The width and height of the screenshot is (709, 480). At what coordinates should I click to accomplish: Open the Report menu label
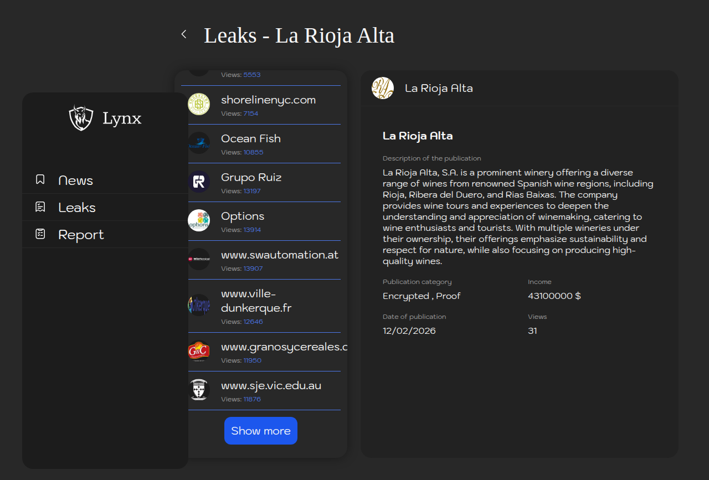click(81, 235)
